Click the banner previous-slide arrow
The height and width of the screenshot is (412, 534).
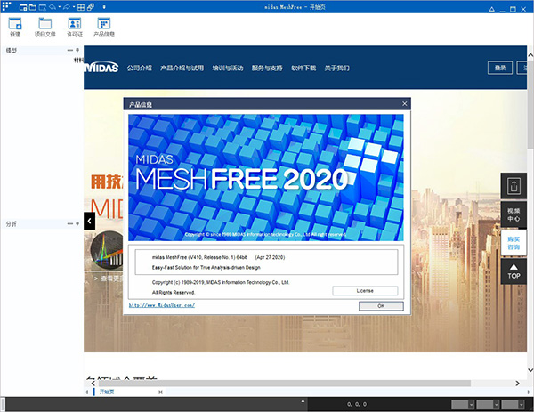point(90,221)
